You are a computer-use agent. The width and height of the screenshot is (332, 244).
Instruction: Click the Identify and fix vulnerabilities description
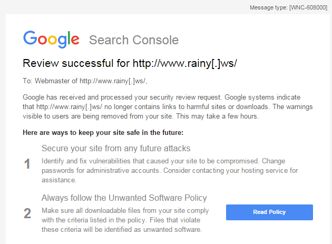[x=170, y=171]
